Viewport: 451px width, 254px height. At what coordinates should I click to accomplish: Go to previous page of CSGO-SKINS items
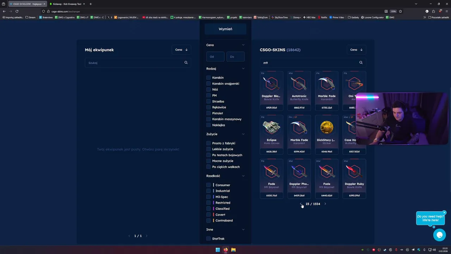point(301,204)
